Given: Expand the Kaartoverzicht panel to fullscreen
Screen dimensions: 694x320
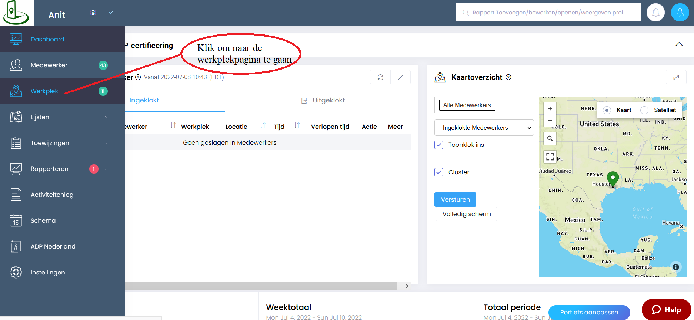Looking at the screenshot, I should (x=676, y=77).
